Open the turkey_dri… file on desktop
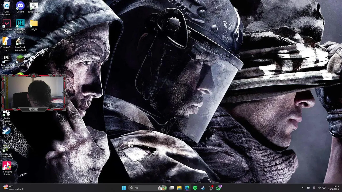Image resolution: width=342 pixels, height=192 pixels. pos(34,7)
